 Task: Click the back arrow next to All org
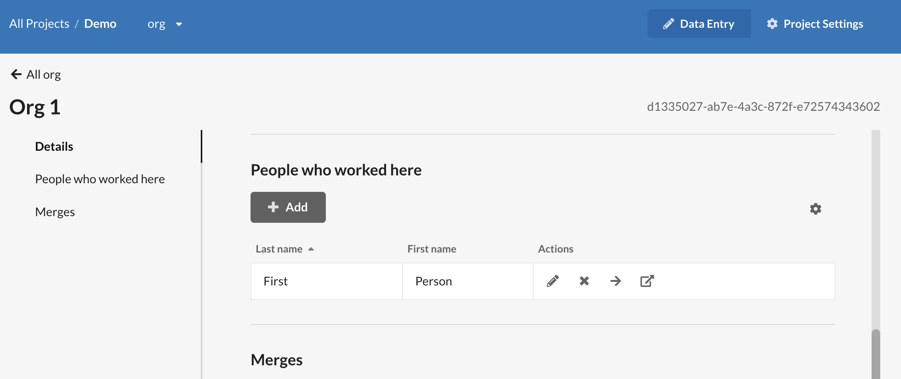(16, 74)
